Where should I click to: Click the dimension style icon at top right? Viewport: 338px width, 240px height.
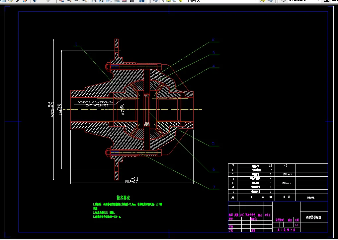327,1
